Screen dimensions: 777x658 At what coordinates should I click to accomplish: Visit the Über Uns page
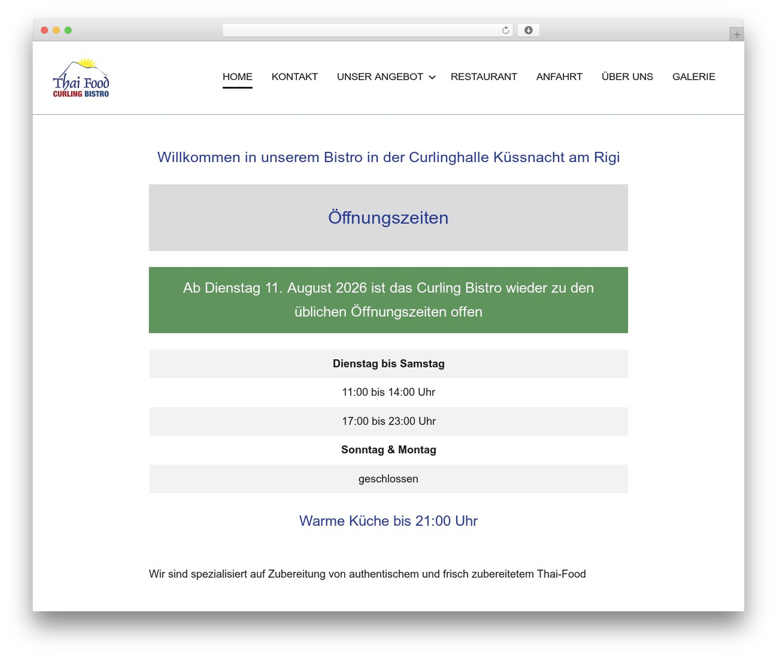[627, 76]
